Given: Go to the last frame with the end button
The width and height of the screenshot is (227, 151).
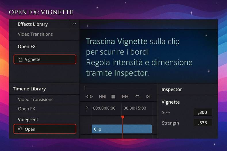Looking at the screenshot, I should [x=148, y=96].
